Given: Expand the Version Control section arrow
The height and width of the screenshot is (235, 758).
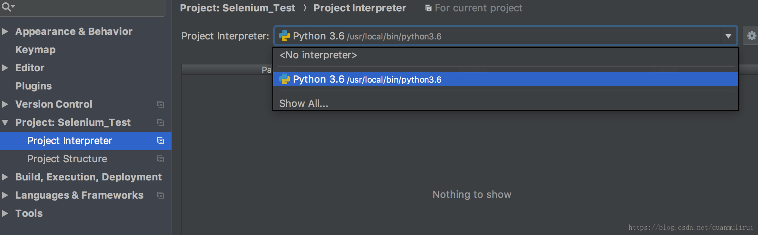Looking at the screenshot, I should (5, 104).
